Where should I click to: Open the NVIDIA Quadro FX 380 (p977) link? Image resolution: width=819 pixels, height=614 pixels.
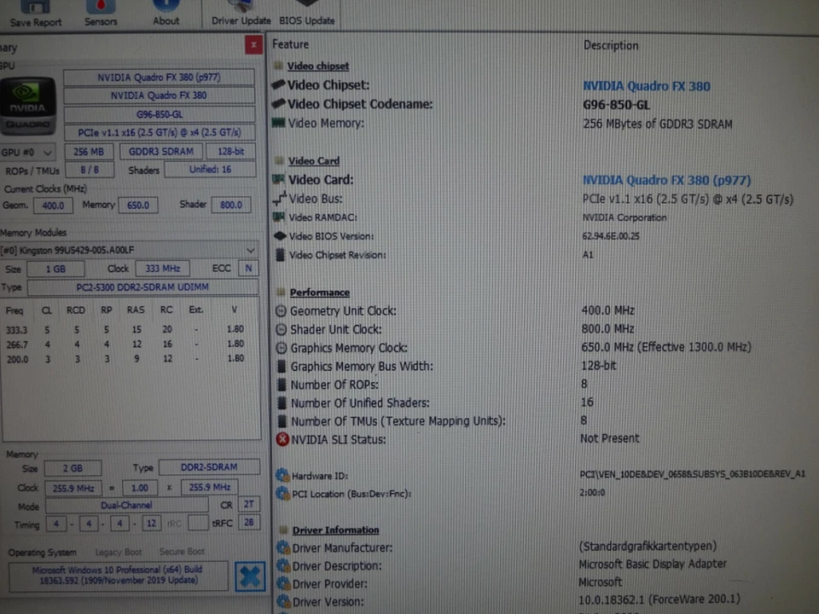click(665, 180)
